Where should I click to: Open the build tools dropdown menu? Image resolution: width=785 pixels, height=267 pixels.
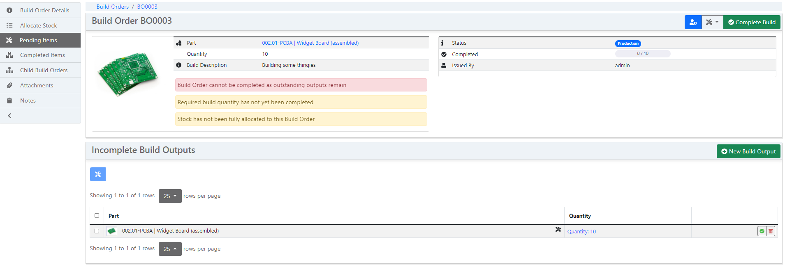click(712, 22)
